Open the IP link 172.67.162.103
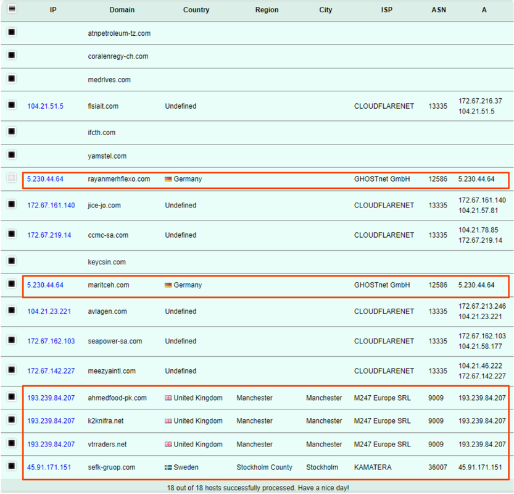 pos(51,341)
